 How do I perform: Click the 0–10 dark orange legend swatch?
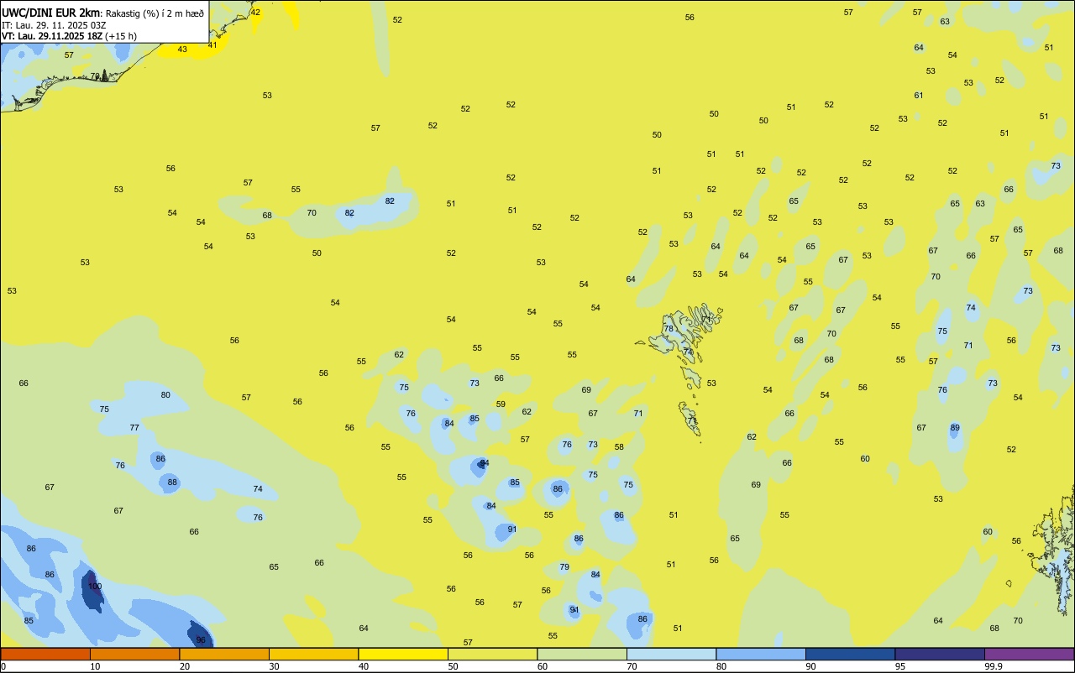[x=45, y=654]
